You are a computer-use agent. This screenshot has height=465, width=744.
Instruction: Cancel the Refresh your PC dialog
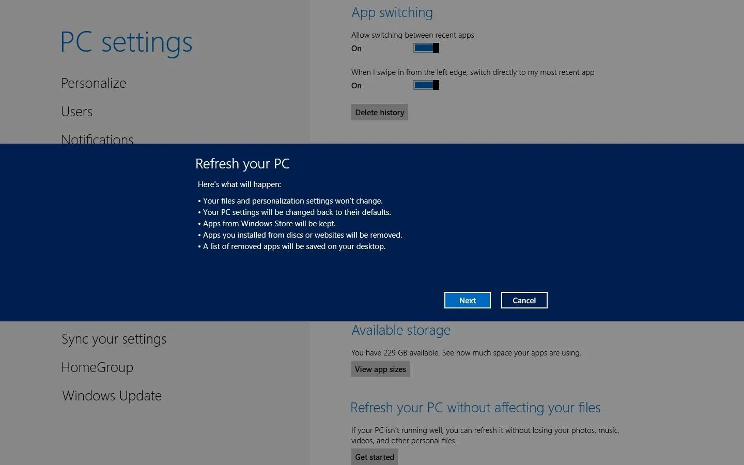click(524, 300)
